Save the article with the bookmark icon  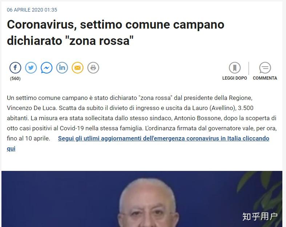235,68
